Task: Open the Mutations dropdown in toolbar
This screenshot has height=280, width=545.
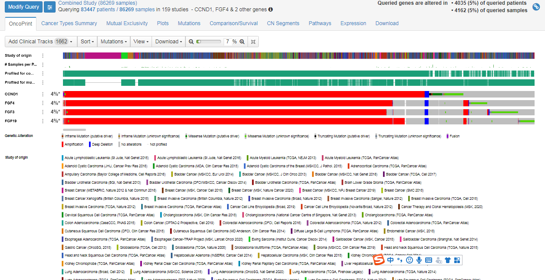Action: tap(114, 42)
